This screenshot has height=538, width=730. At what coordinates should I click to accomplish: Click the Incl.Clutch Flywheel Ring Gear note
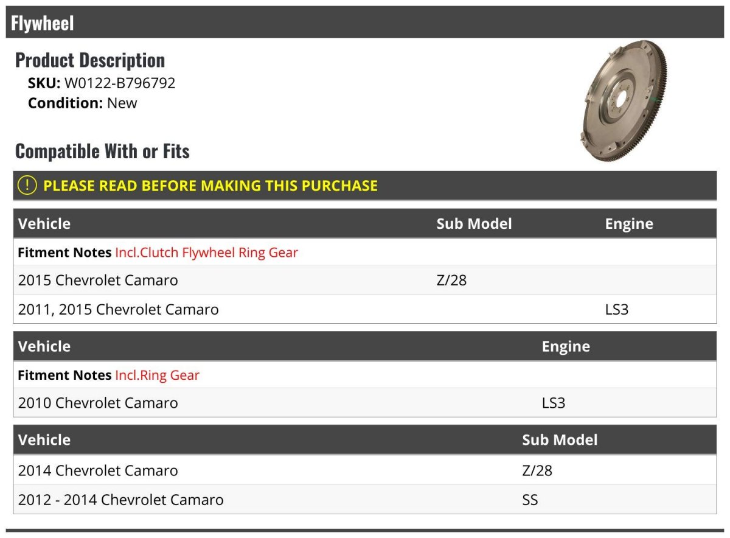point(206,252)
